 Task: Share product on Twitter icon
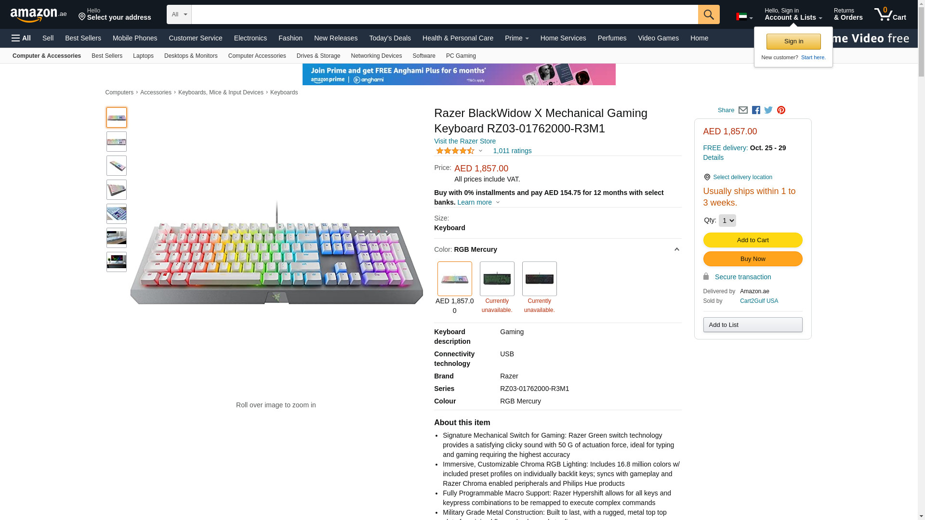click(x=768, y=110)
